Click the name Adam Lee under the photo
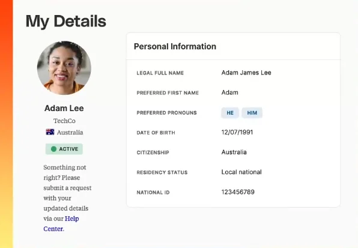The width and height of the screenshot is (358, 248). (64, 108)
